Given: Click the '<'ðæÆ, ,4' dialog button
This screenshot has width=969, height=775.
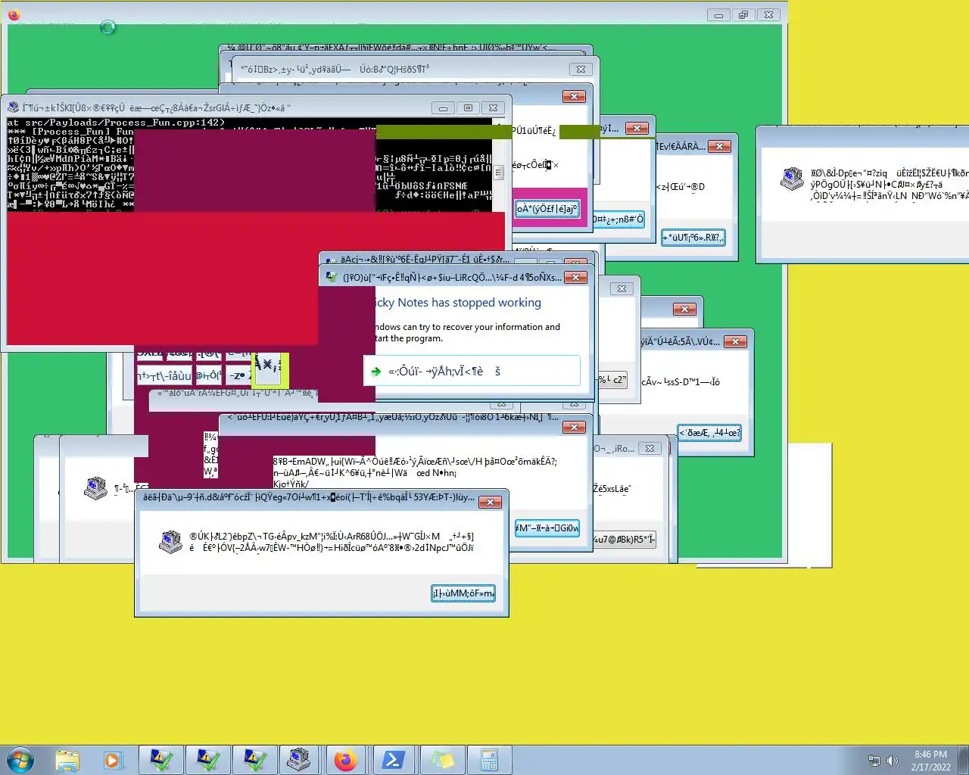Looking at the screenshot, I should [709, 432].
